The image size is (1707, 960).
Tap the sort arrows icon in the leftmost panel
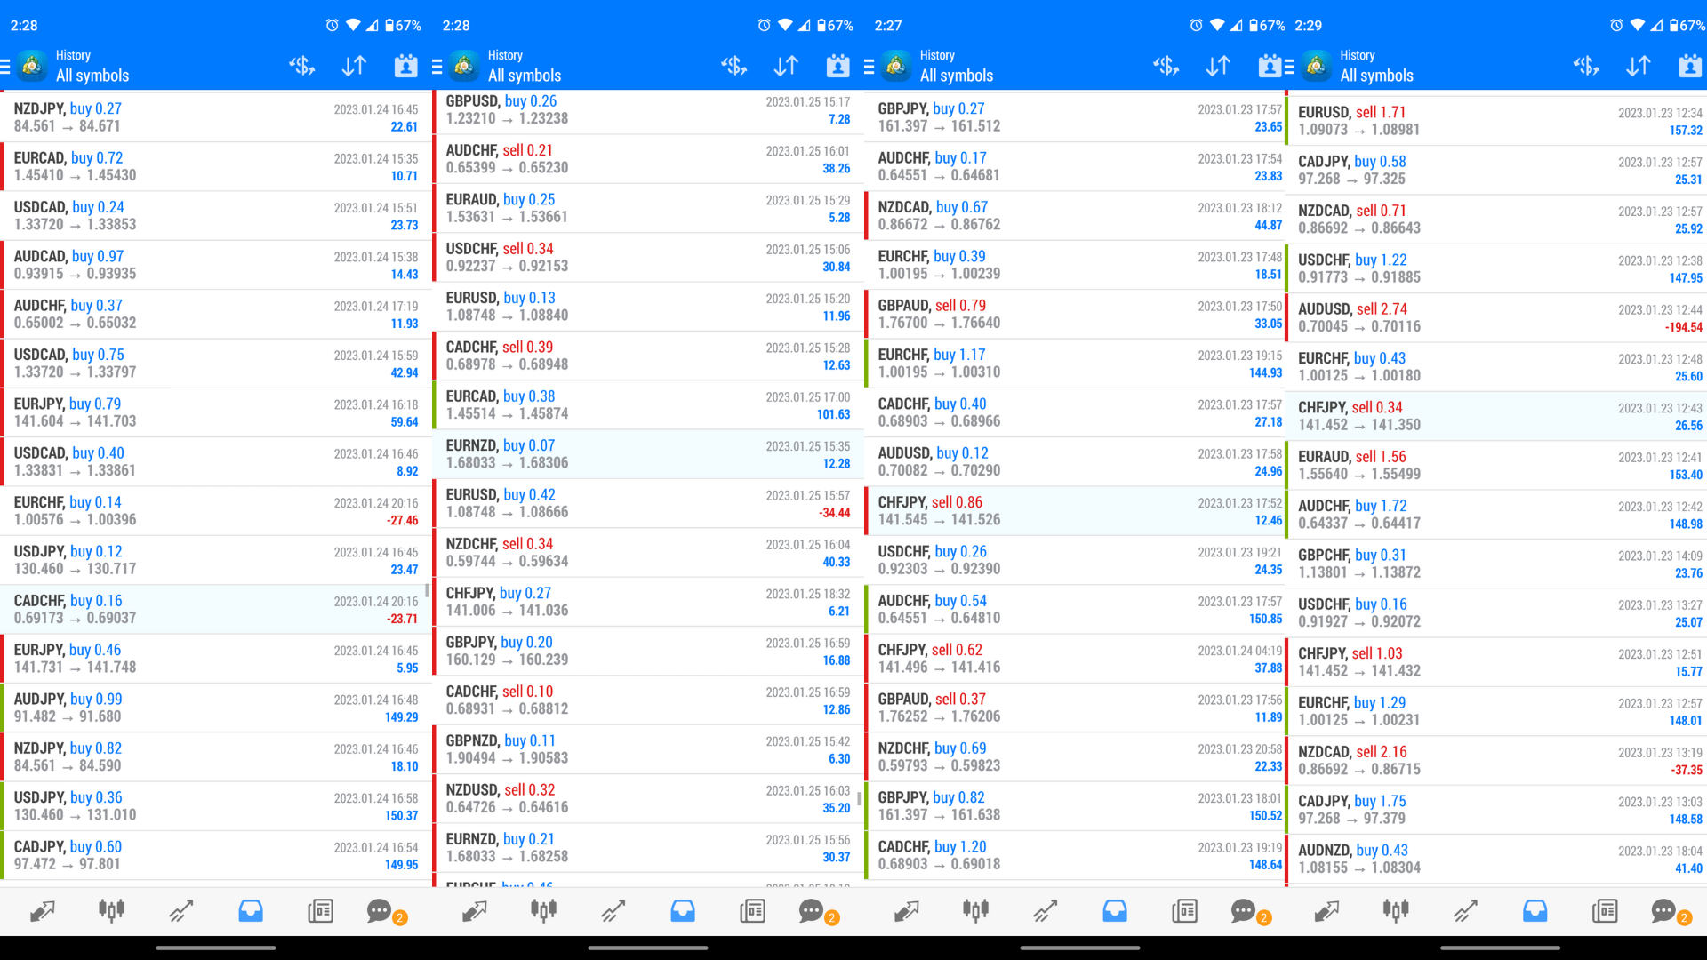(x=354, y=66)
